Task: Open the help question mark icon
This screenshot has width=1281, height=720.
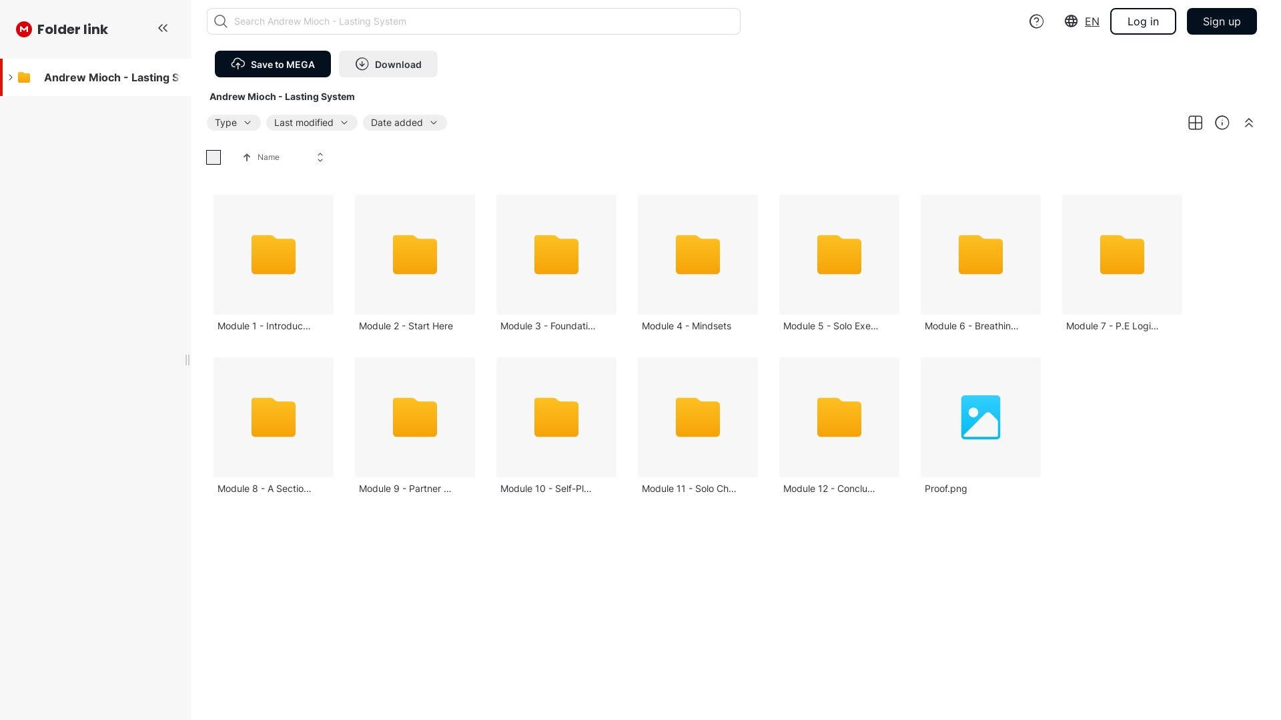Action: [x=1036, y=21]
